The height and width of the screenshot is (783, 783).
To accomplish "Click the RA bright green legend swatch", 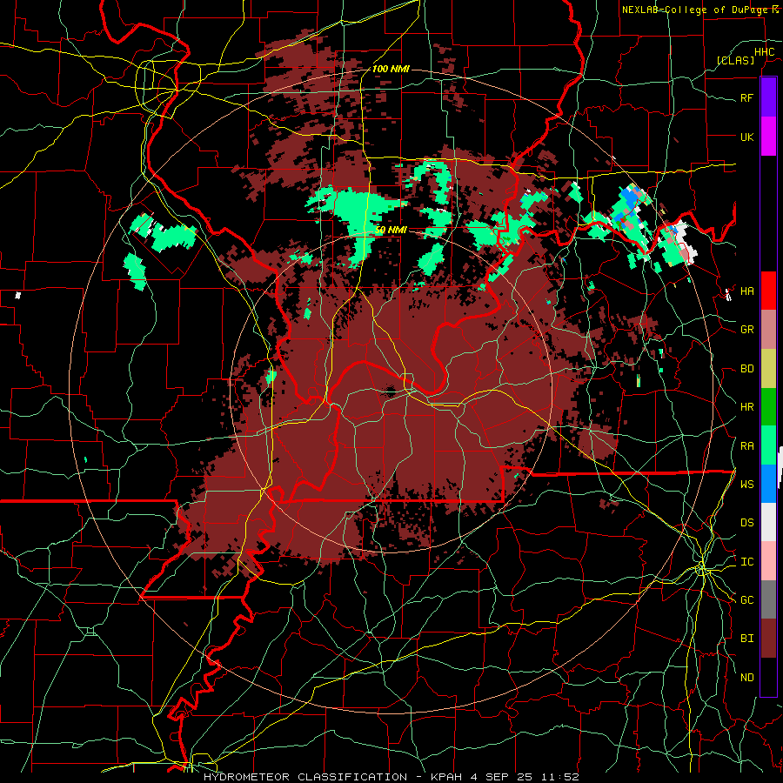I will click(x=768, y=445).
